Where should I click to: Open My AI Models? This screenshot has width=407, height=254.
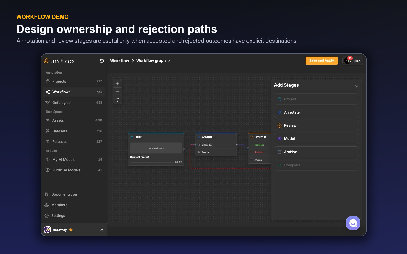point(74,160)
